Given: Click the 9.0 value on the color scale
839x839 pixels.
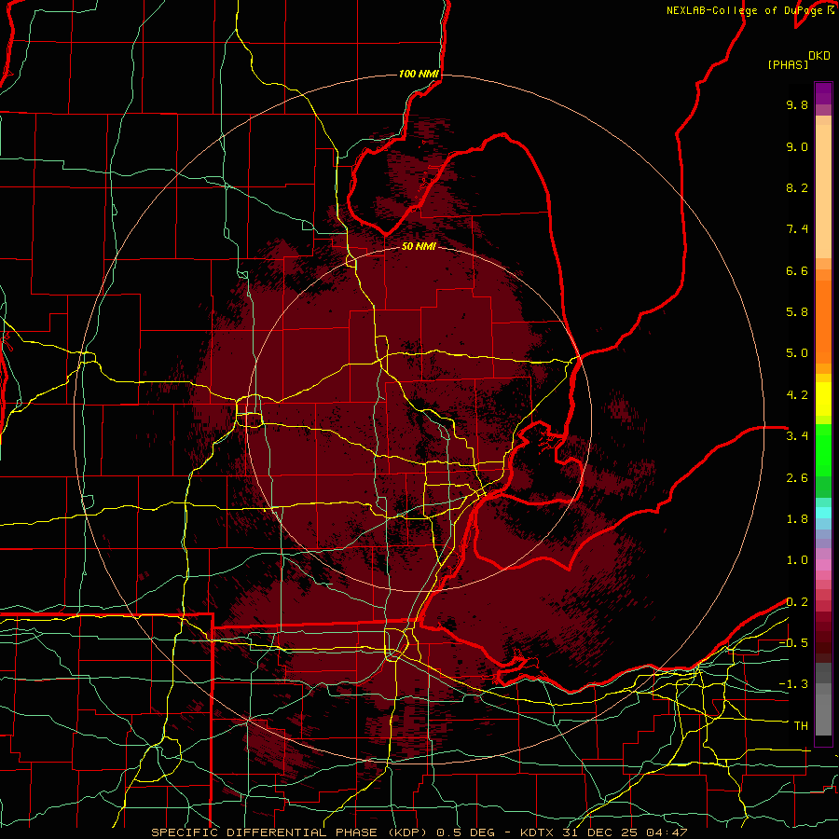Looking at the screenshot, I should tap(797, 146).
